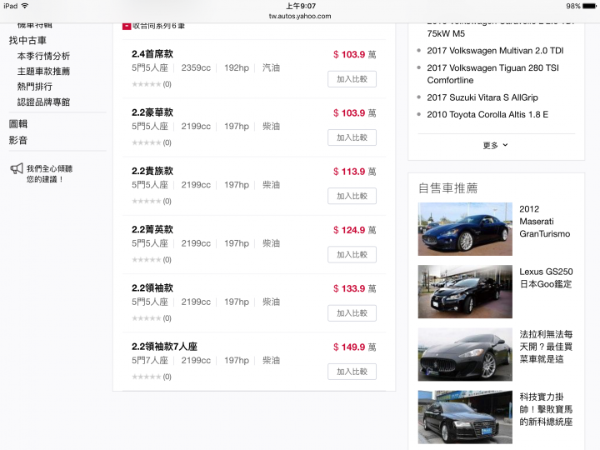Click 我們全心傾聽您的建議 feedback link
The image size is (600, 450).
pos(49,173)
